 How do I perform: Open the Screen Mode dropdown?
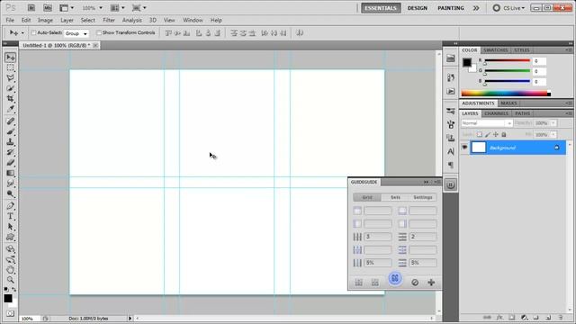click(x=139, y=8)
